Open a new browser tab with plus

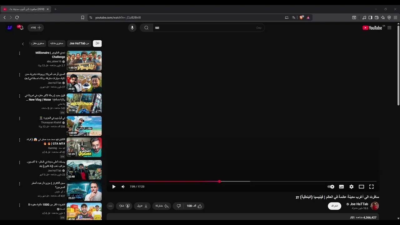pyautogui.click(x=55, y=9)
